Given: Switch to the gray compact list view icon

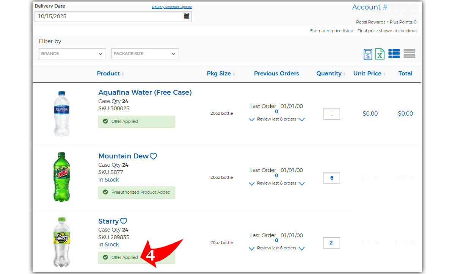Looking at the screenshot, I should 409,54.
